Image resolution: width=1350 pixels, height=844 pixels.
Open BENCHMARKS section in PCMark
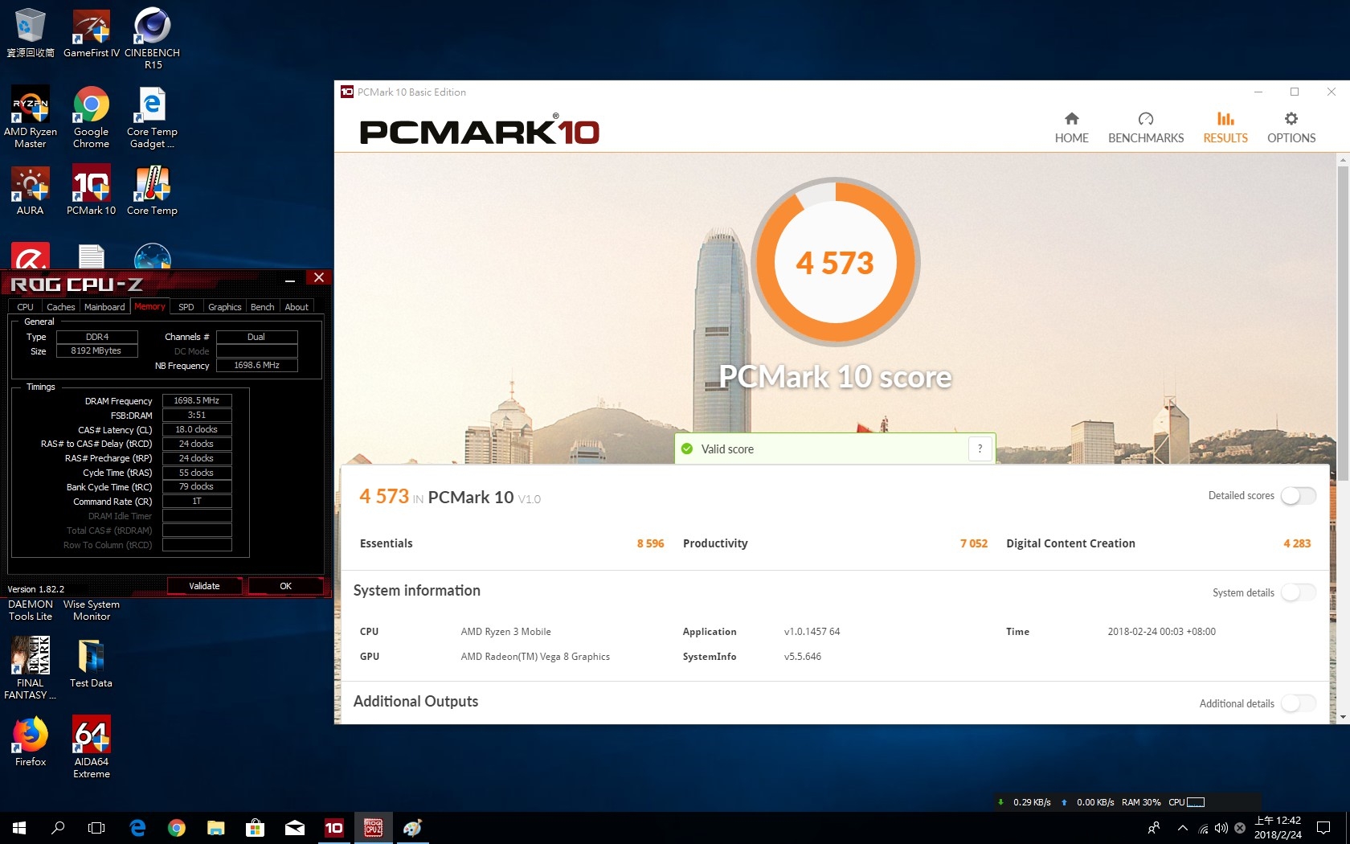[1146, 128]
